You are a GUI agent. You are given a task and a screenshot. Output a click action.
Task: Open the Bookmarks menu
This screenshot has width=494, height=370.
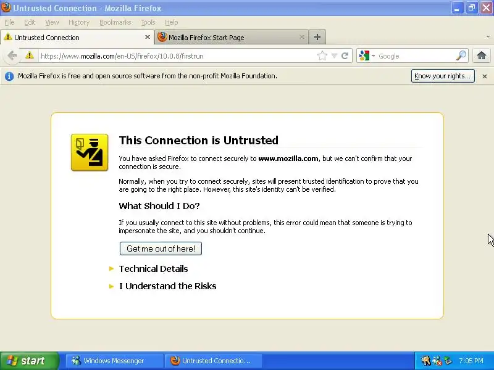pyautogui.click(x=115, y=22)
